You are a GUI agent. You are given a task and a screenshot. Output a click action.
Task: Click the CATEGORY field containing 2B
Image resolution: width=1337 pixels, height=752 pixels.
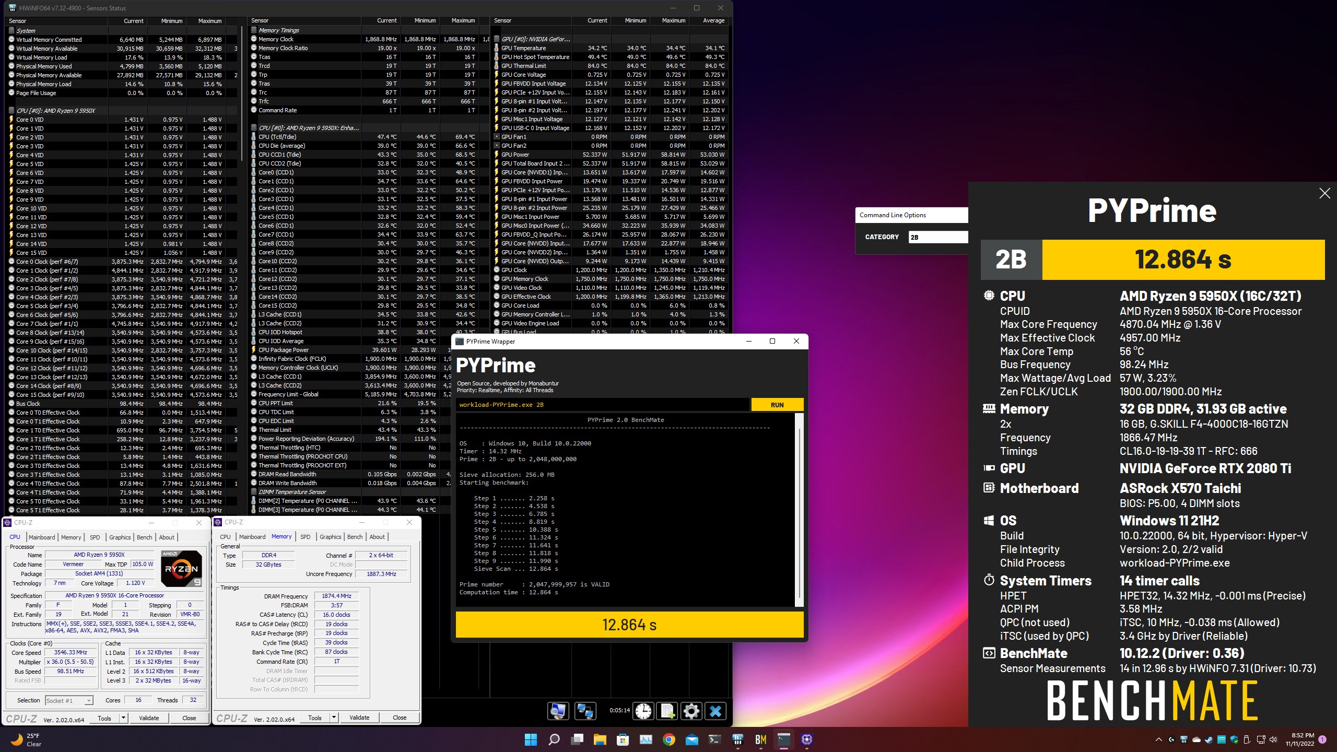coord(938,237)
